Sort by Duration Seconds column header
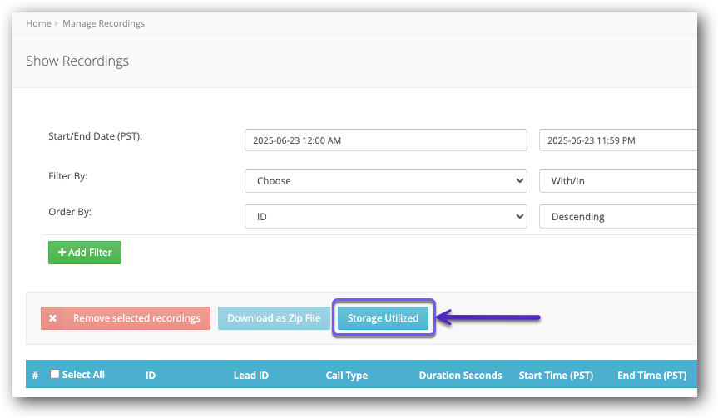 [x=460, y=376]
